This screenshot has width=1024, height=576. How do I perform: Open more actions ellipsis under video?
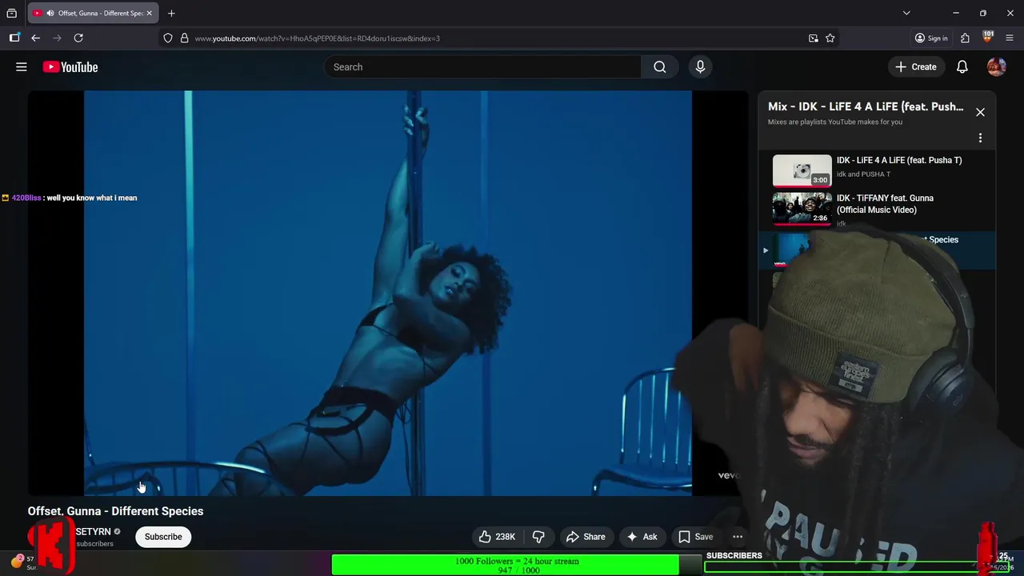click(x=738, y=537)
